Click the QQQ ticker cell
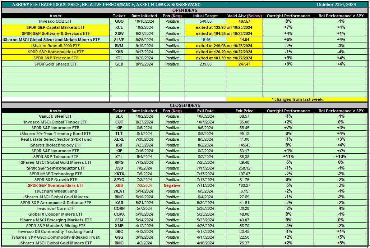This screenshot has height=248, width=370. tap(119, 21)
